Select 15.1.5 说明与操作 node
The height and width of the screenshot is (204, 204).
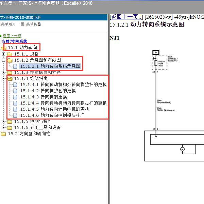click(33, 121)
